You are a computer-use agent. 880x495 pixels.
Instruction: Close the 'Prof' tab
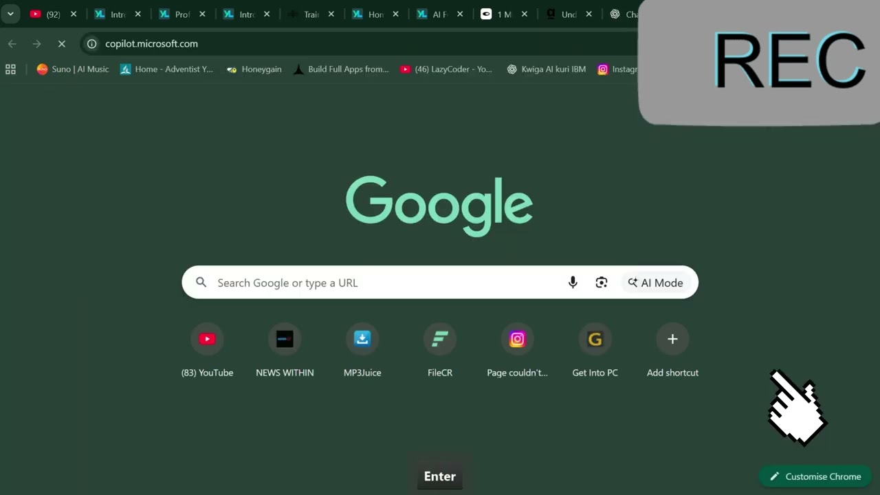pos(202,14)
